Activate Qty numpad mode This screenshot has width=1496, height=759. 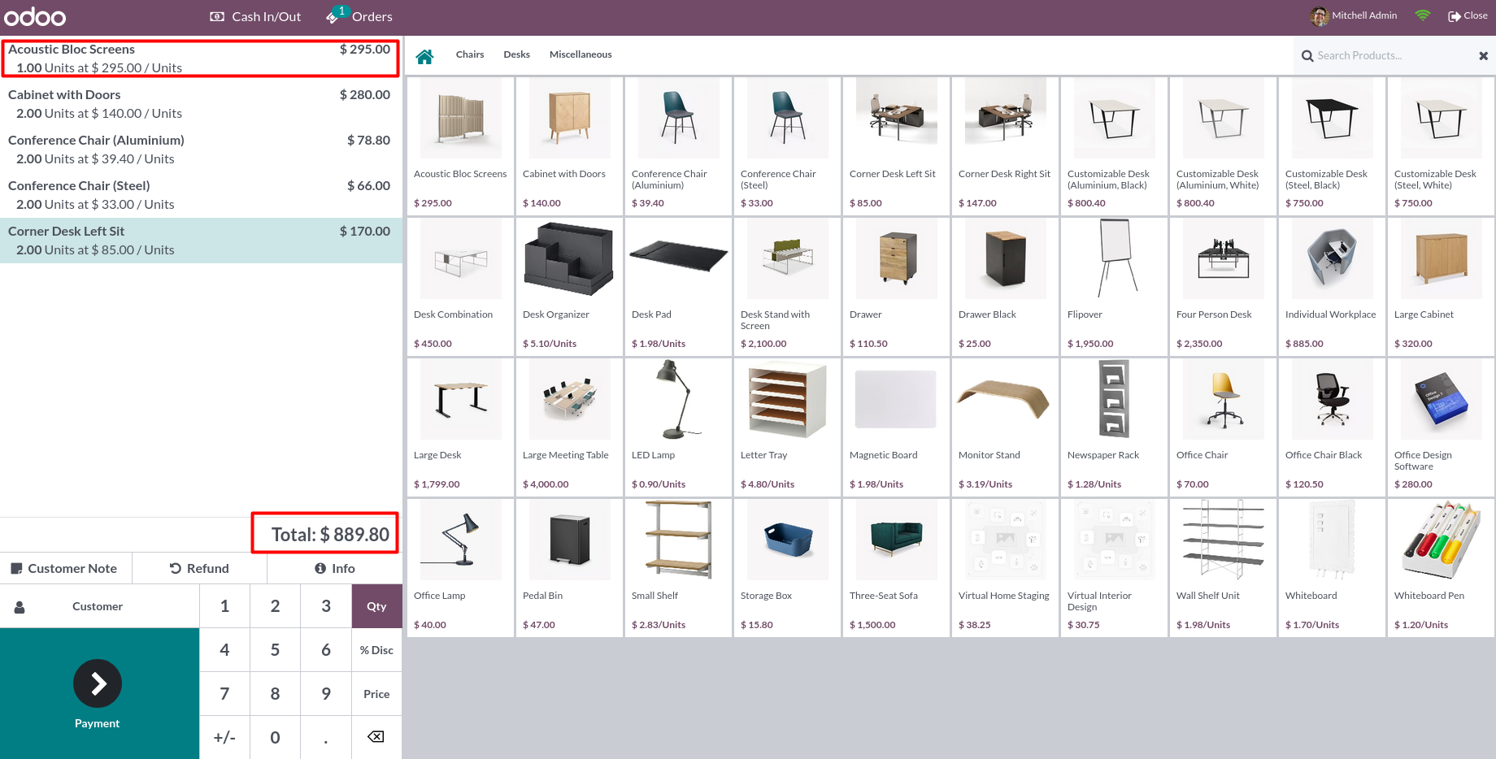pos(376,606)
